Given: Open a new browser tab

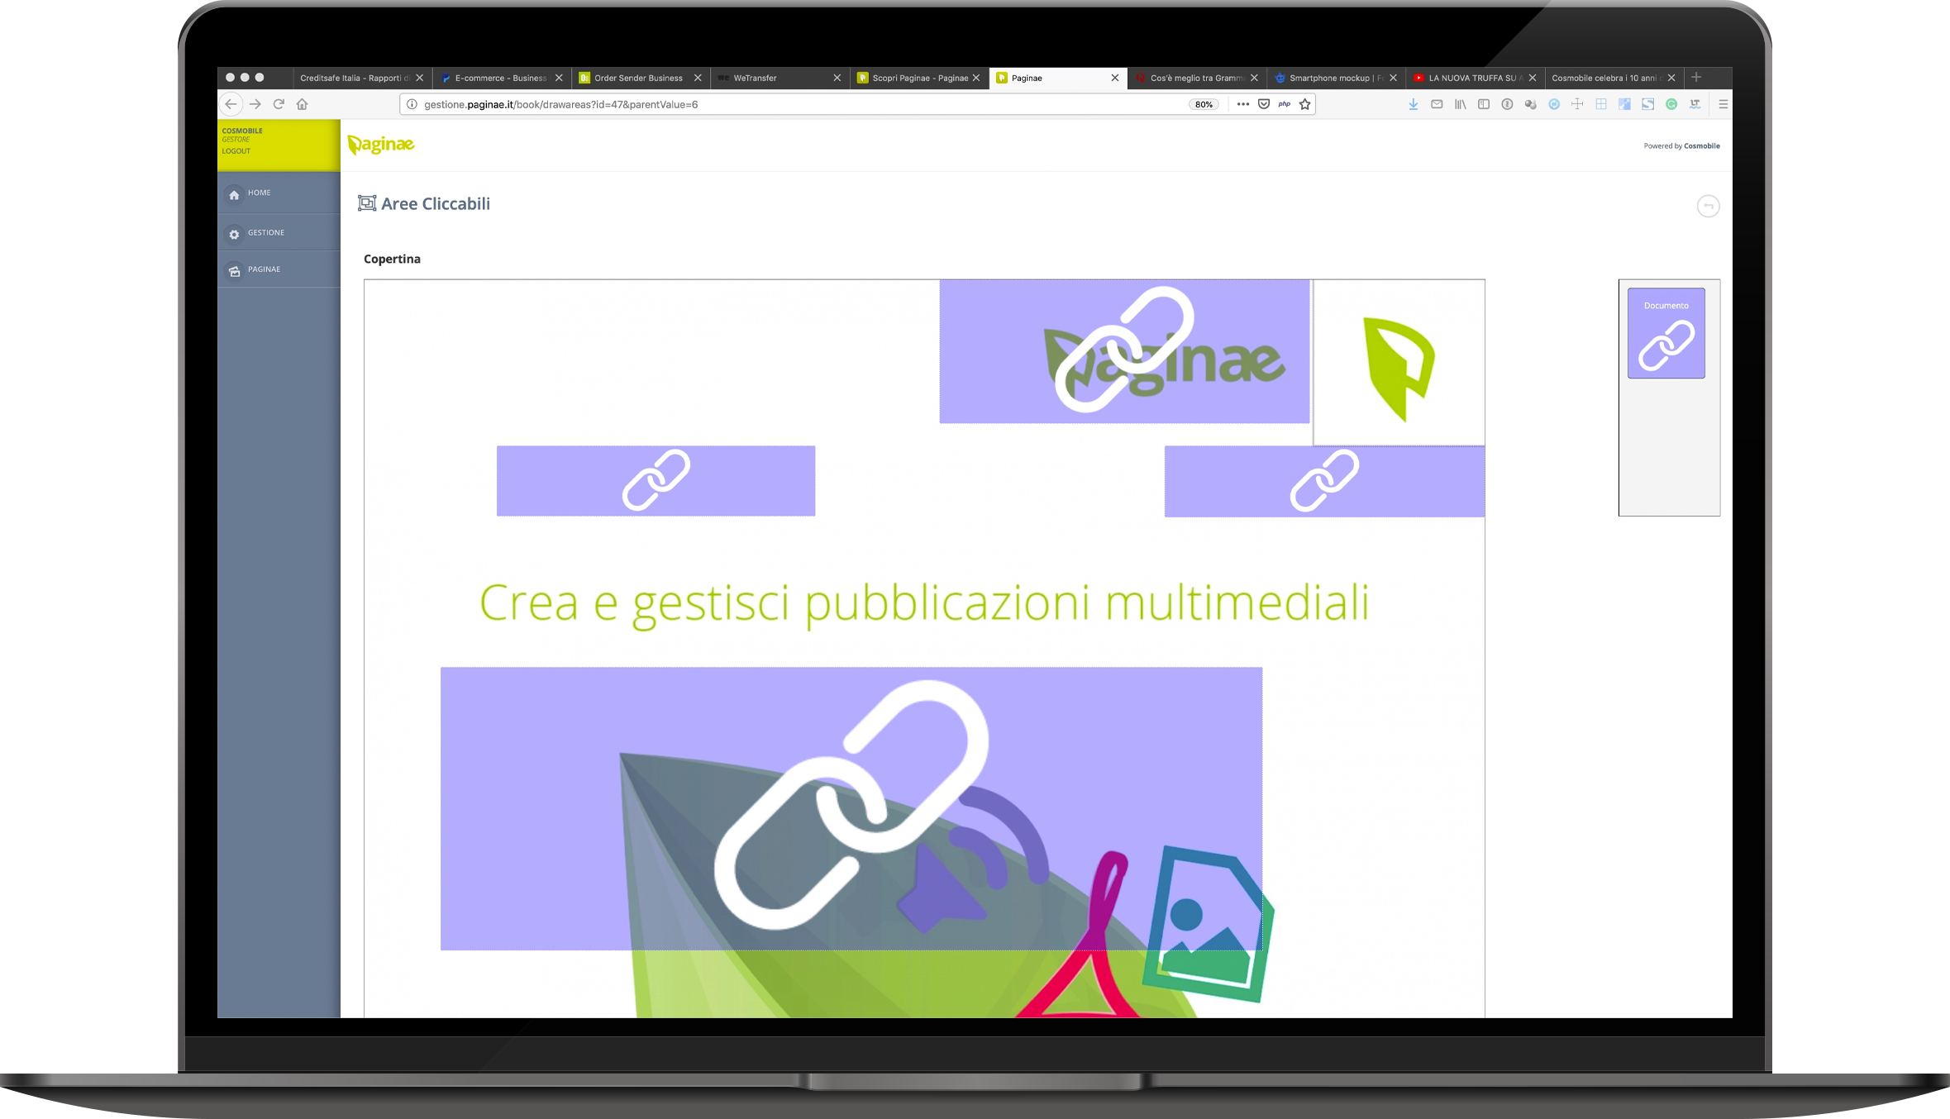Looking at the screenshot, I should (1696, 78).
